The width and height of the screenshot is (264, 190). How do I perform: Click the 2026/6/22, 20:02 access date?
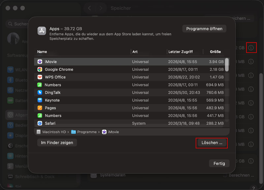184,77
